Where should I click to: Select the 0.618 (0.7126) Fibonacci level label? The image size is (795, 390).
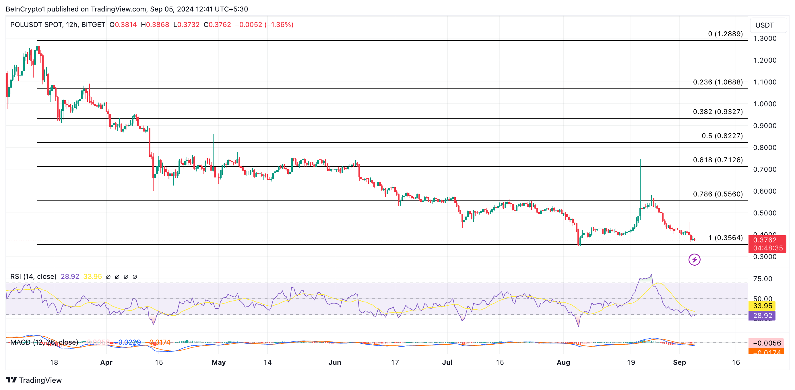click(718, 160)
